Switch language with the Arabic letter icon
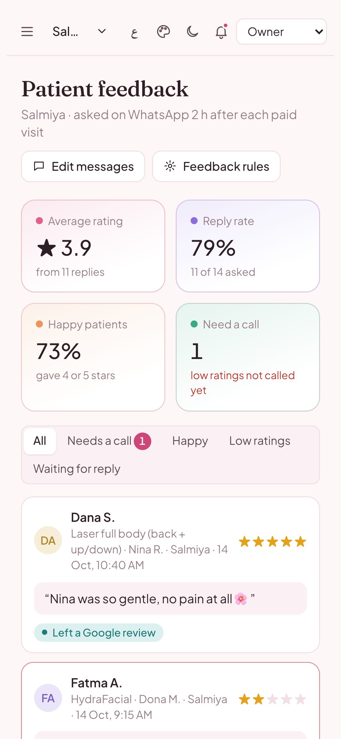The height and width of the screenshot is (739, 341). tap(134, 32)
